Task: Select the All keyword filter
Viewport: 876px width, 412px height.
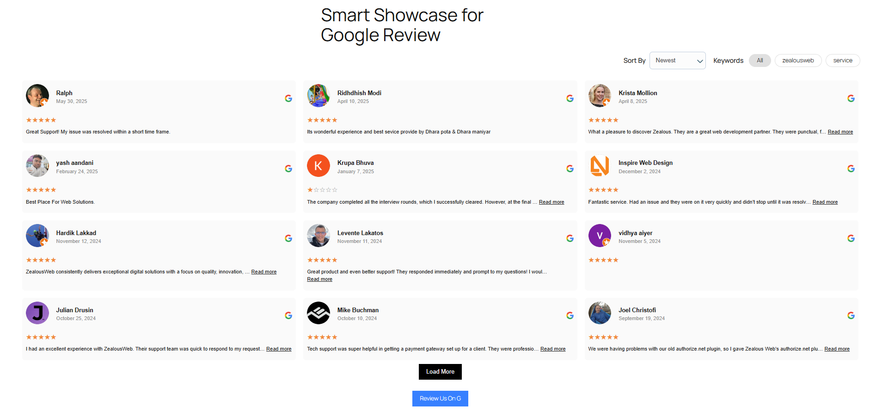Action: [760, 61]
